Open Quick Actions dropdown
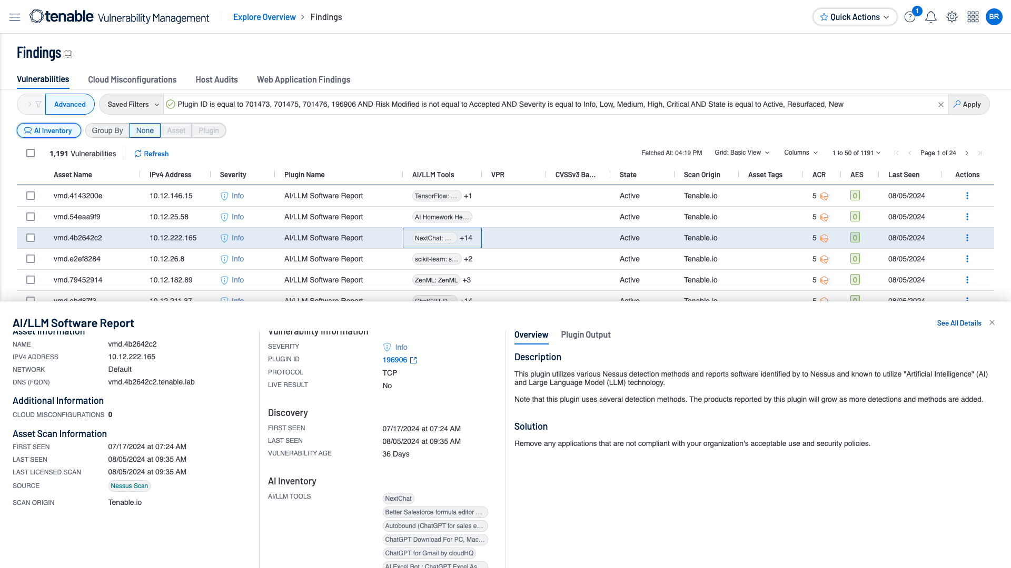 (x=855, y=17)
